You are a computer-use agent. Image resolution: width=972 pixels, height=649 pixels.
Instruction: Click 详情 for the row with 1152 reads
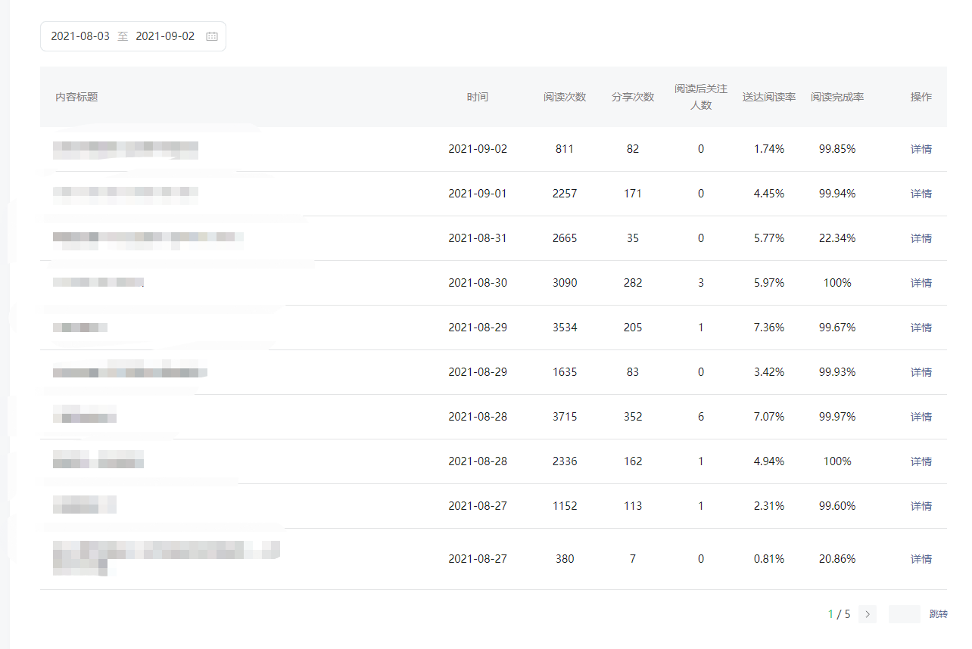(x=921, y=506)
